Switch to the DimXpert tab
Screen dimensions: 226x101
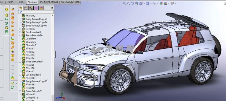(x=32, y=2)
